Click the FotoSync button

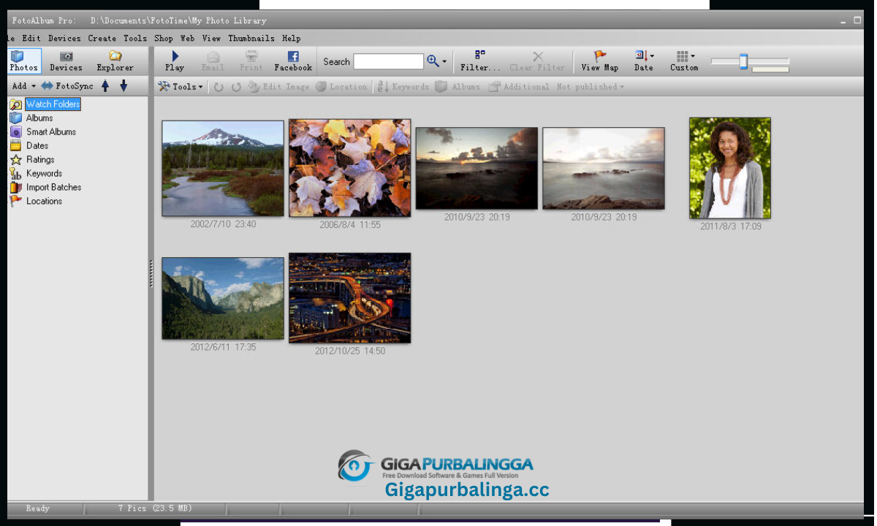[x=67, y=86]
